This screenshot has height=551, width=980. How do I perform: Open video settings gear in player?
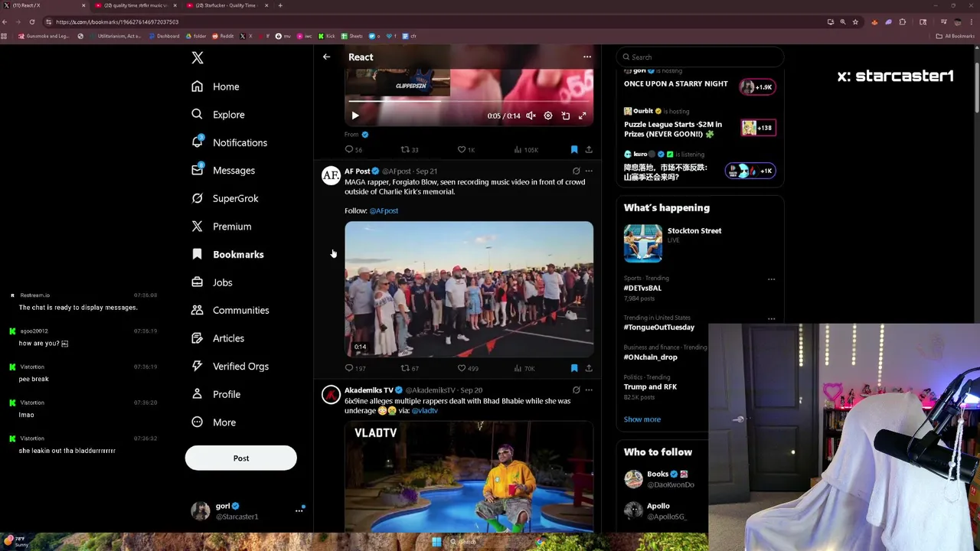pos(548,116)
